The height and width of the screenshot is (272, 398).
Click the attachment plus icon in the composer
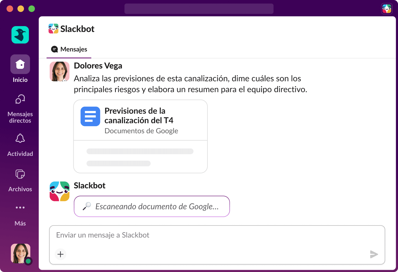point(60,254)
